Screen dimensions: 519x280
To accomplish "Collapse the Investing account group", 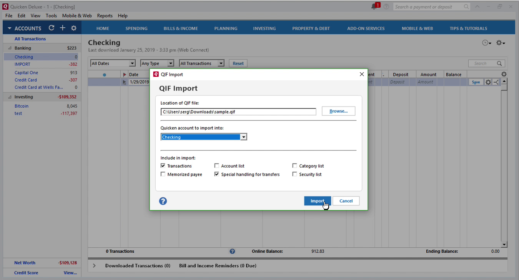I will [x=10, y=97].
